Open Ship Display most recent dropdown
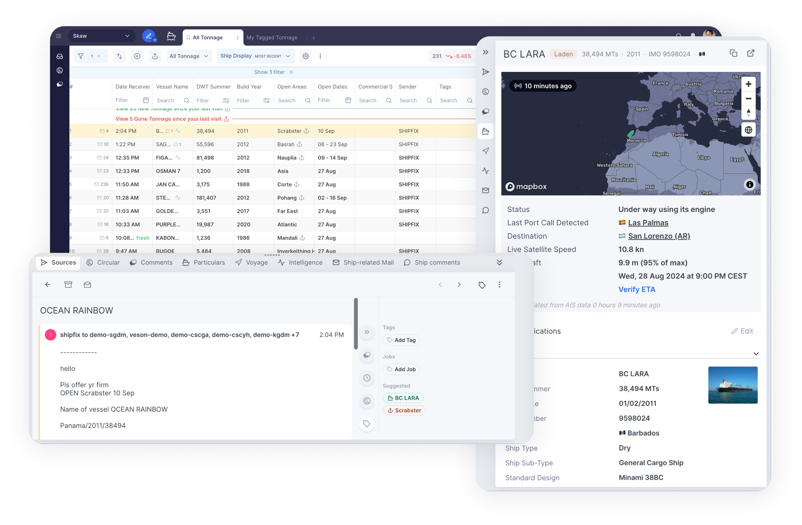Image resolution: width=802 pixels, height=525 pixels. pyautogui.click(x=255, y=56)
